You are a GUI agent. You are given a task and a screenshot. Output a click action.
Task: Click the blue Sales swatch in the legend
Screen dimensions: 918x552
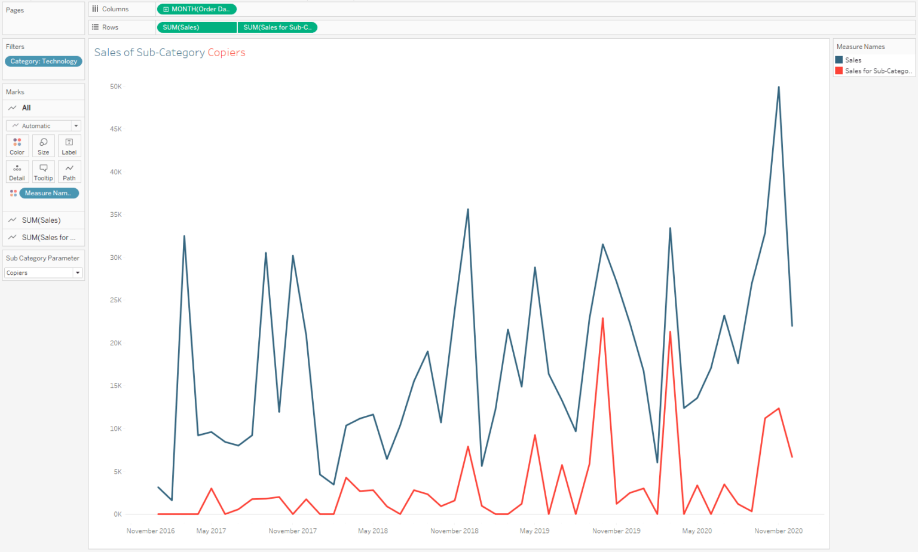(840, 60)
